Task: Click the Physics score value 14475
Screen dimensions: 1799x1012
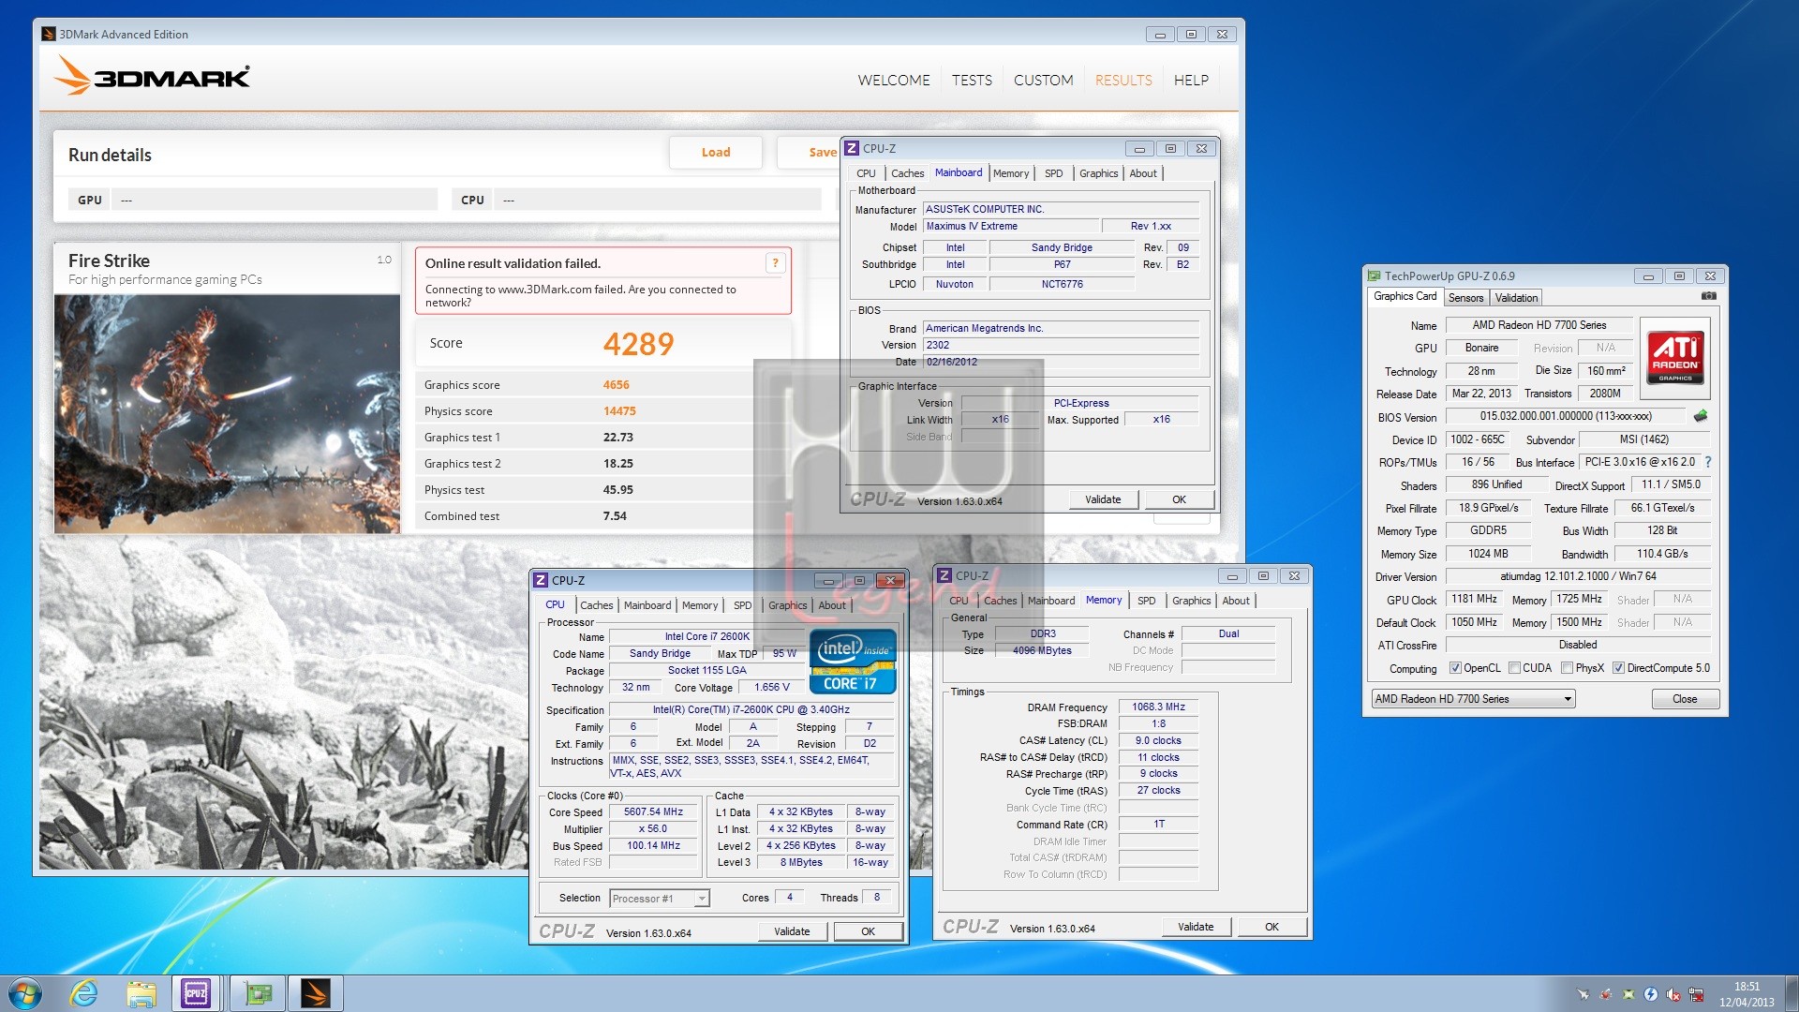Action: [x=619, y=411]
